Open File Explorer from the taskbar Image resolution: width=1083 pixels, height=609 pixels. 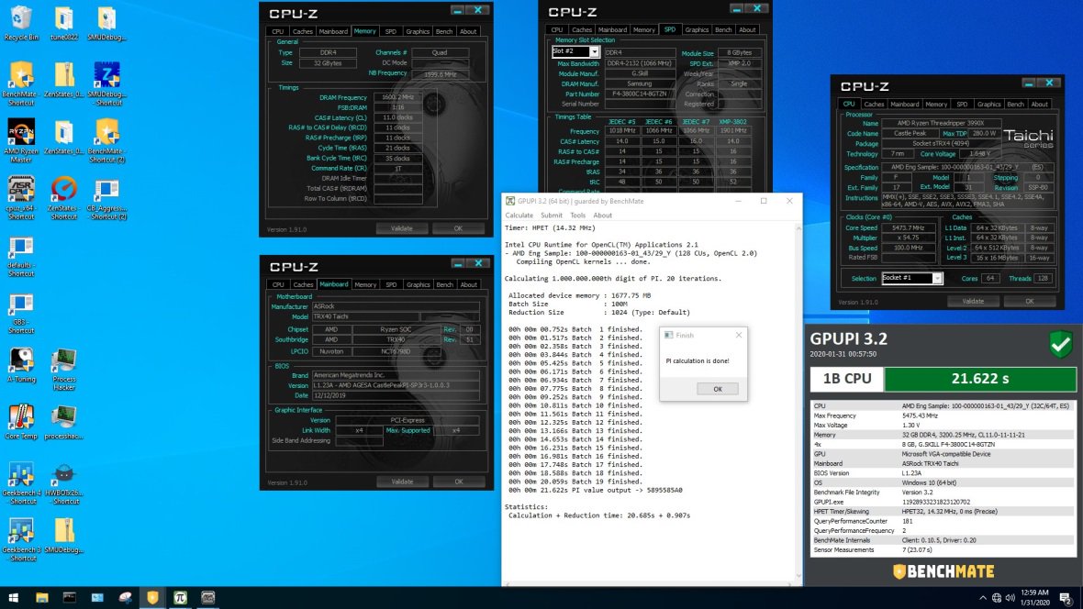click(41, 597)
